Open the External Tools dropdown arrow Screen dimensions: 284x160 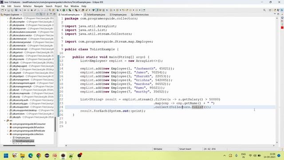[x=79, y=10]
